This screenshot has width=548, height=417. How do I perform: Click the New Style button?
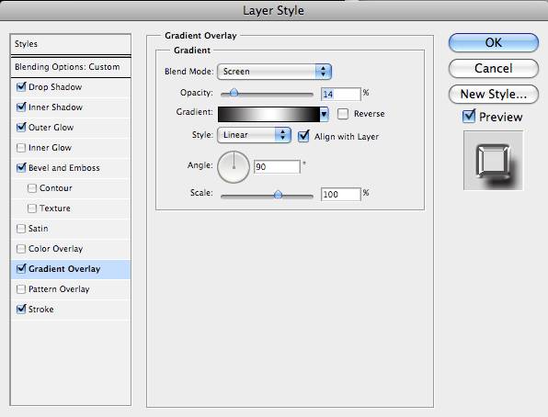(494, 95)
